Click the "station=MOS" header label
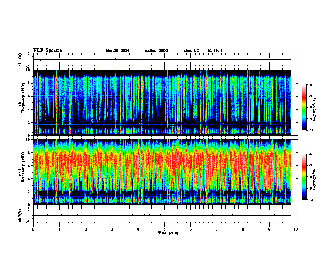Image resolution: width=333 pixels, height=257 pixels. point(156,50)
